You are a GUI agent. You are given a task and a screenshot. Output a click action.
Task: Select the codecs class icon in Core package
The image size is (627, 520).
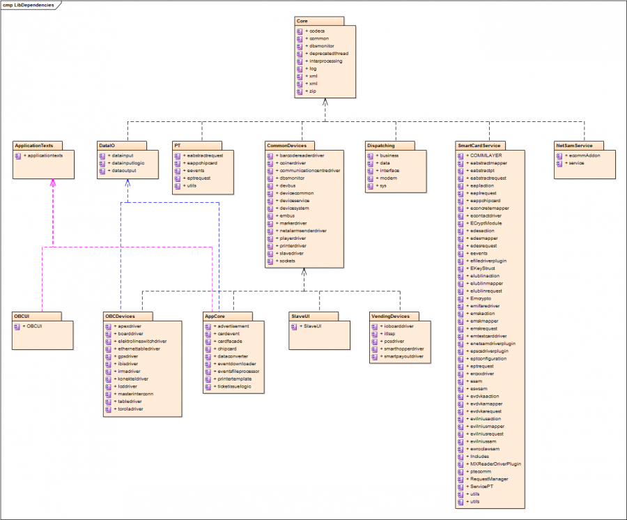301,31
